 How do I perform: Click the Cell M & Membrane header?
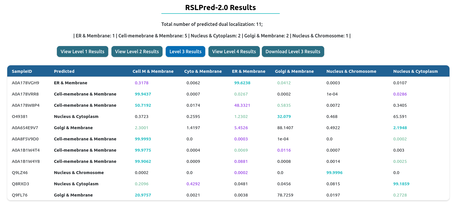153,71
